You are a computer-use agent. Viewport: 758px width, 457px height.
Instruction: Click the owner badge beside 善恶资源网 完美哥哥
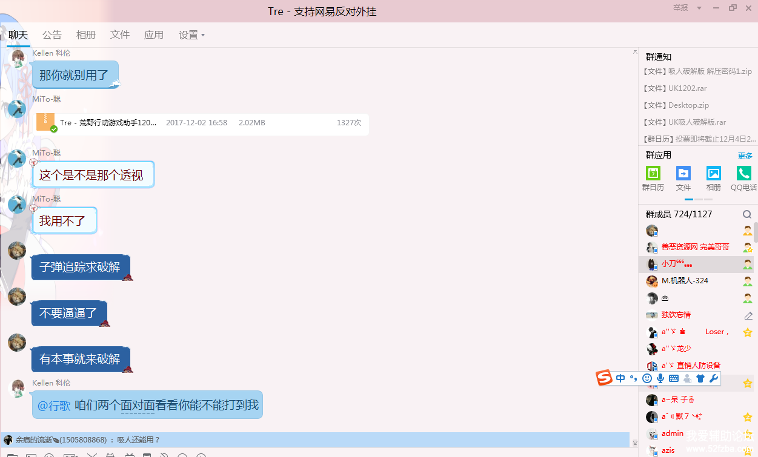pos(748,247)
